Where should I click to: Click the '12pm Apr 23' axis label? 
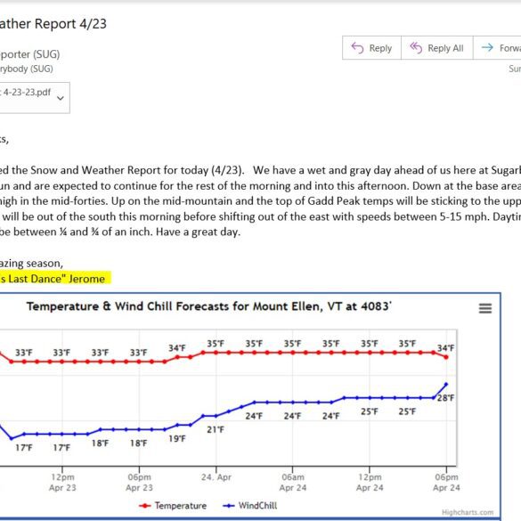(62, 482)
